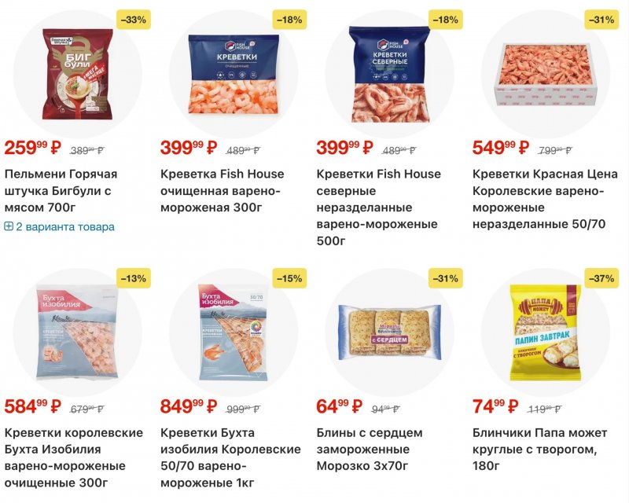Open "Креветки королевские Бухта Изобилия" 300г link
The height and width of the screenshot is (503, 629).
73,457
